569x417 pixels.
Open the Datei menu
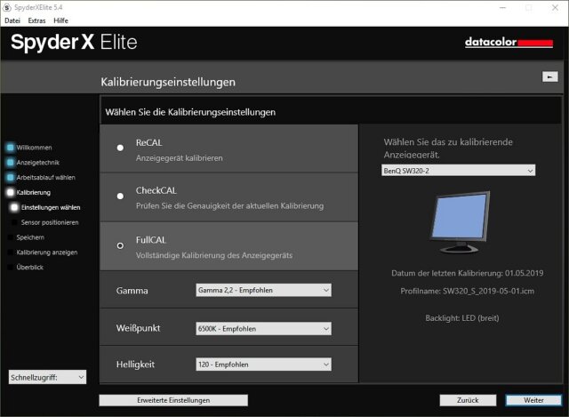tap(12, 20)
